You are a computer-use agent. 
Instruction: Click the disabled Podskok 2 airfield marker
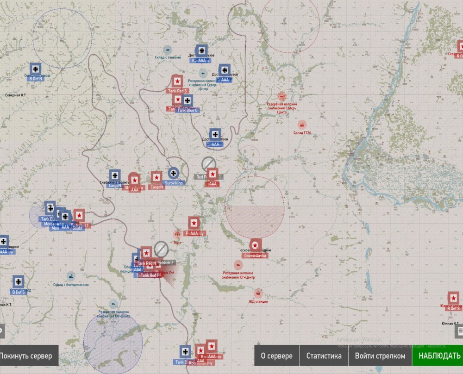[161, 249]
